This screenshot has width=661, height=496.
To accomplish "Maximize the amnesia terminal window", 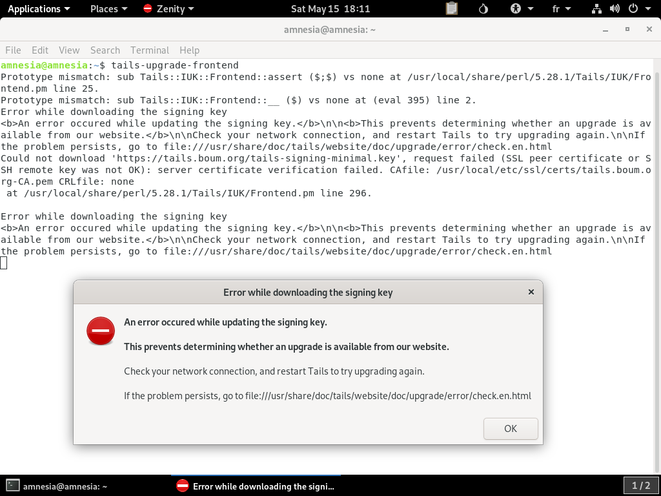I will (x=627, y=29).
